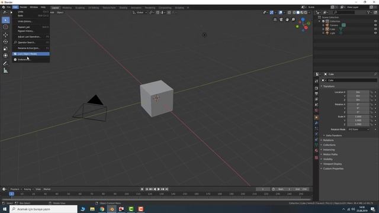This screenshot has width=379, height=213.
Task: Select the Annotate pencil tool
Action: pos(5,63)
